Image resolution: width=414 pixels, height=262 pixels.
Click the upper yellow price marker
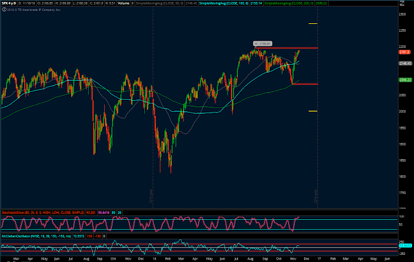click(313, 24)
